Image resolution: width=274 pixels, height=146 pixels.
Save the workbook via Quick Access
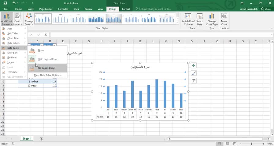(x=5, y=3)
